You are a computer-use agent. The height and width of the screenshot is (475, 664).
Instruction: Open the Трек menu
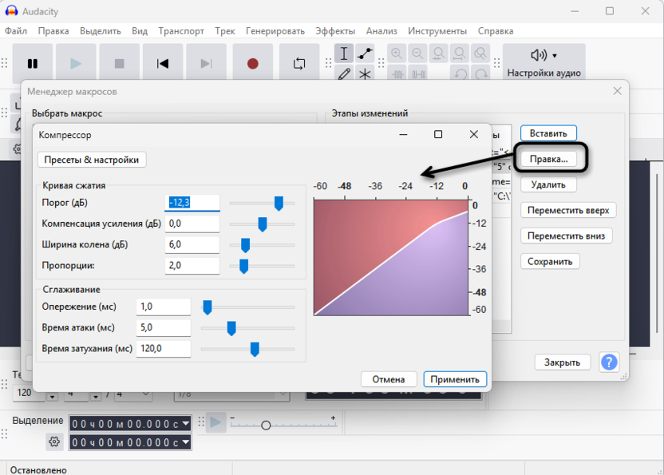tap(225, 31)
